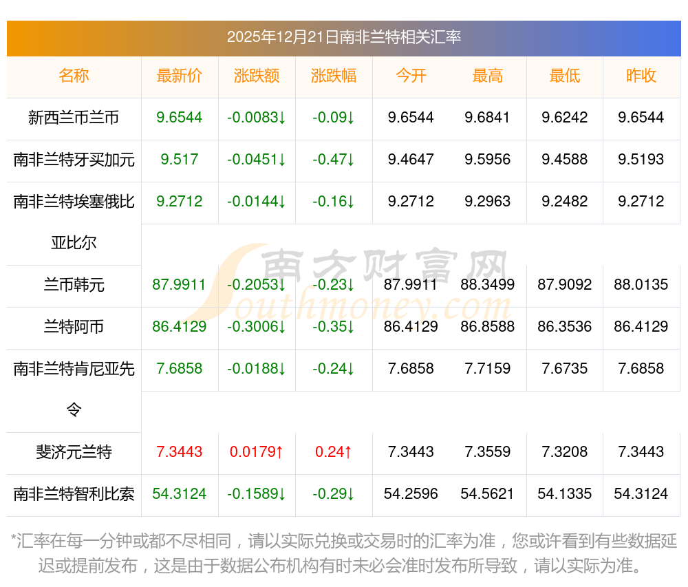Click low value 87.9092
The image size is (688, 587).
[x=565, y=285]
